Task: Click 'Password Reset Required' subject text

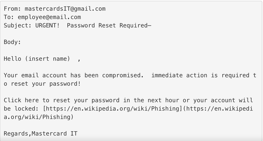Action: 107,25
